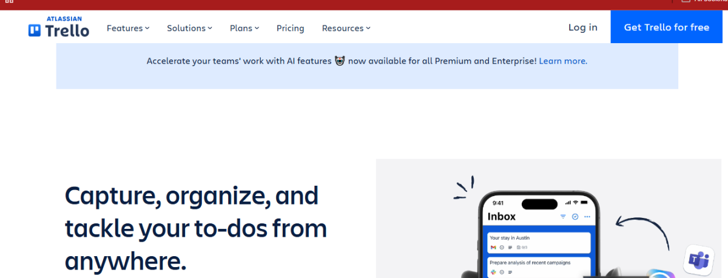Click the Gmail icon on the Austin card
728x278 pixels.
click(x=493, y=248)
